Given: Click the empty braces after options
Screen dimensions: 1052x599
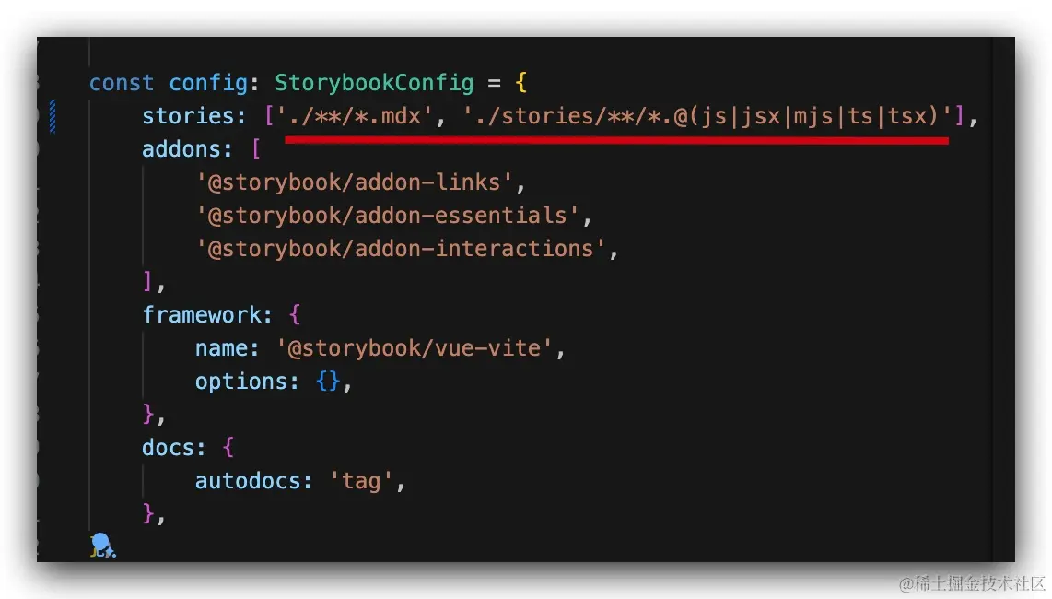Looking at the screenshot, I should pyautogui.click(x=328, y=382).
